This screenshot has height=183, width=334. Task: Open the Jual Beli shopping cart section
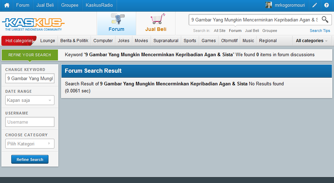156,23
